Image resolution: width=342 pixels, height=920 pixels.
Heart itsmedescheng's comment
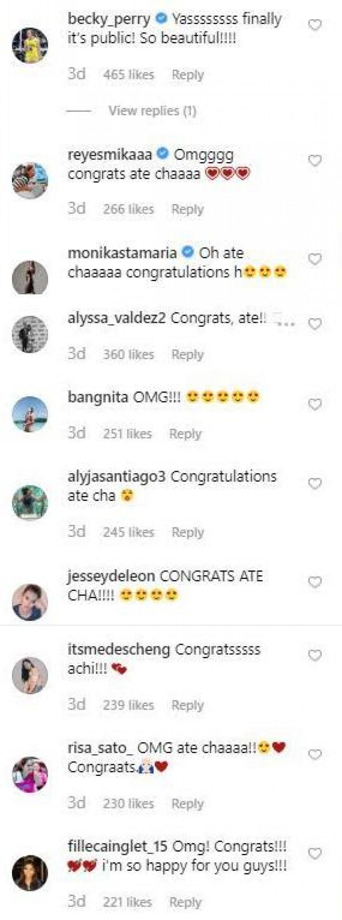pyautogui.click(x=315, y=655)
